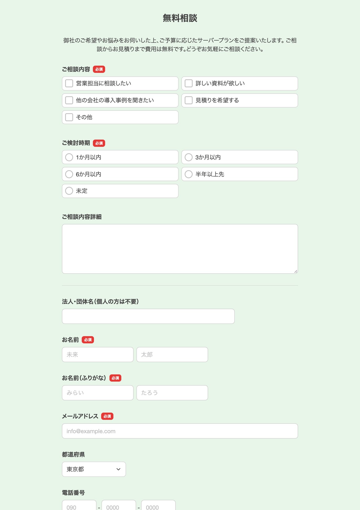Click the first name field with 太郎 placeholder
Screen dimensions: 360x510
[172, 354]
